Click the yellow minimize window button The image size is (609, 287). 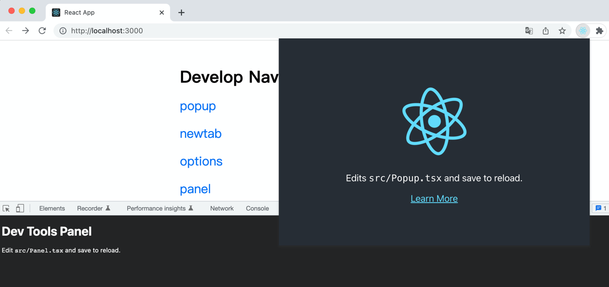coord(22,11)
